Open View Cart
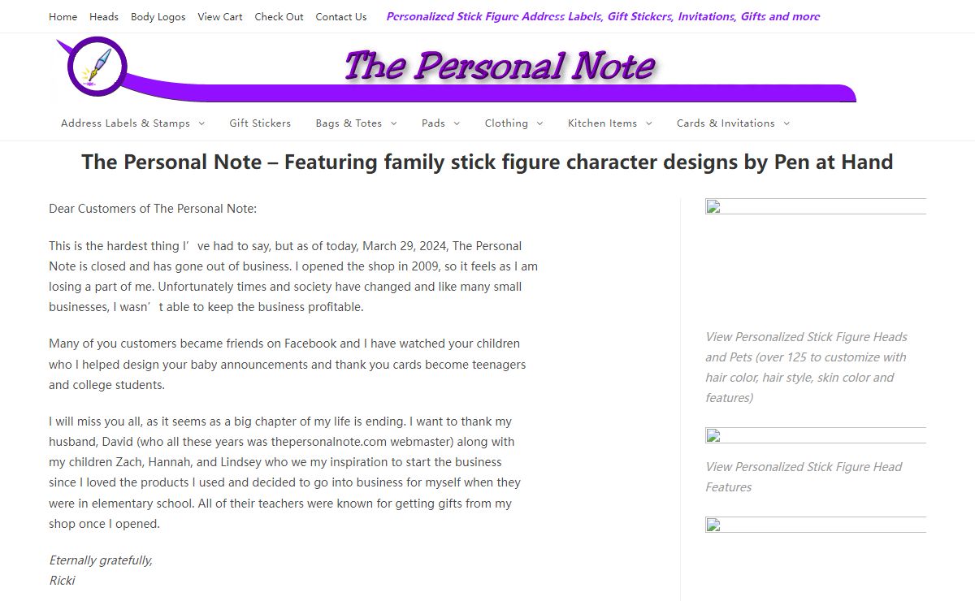The image size is (975, 601). 220,17
